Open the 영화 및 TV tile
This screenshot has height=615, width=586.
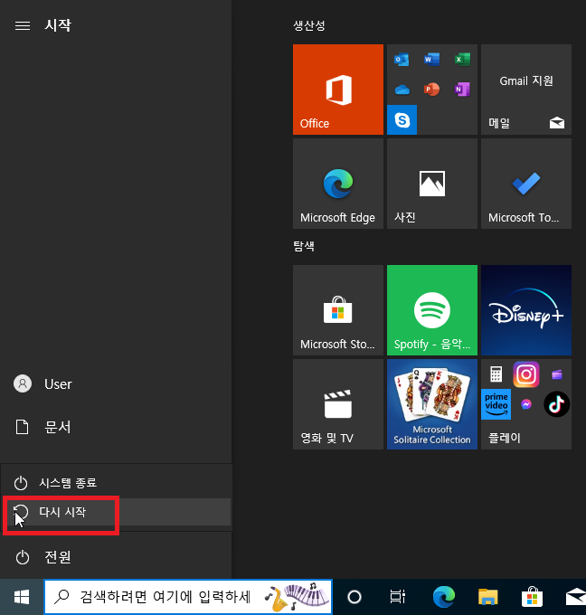337,404
